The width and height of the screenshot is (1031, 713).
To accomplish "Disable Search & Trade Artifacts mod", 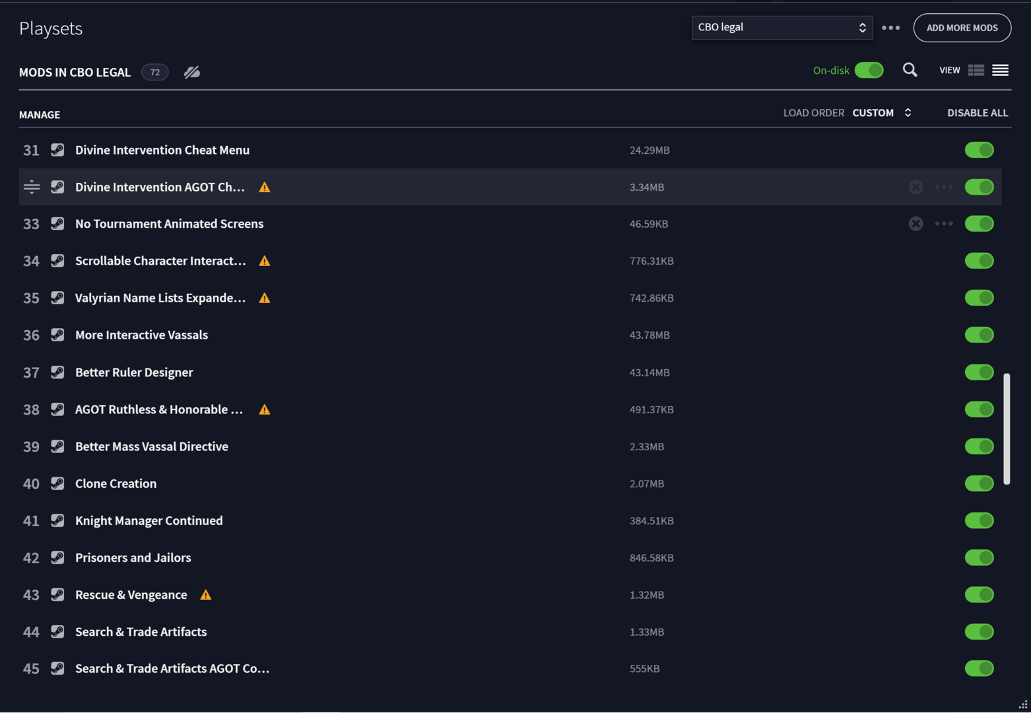I will [979, 632].
